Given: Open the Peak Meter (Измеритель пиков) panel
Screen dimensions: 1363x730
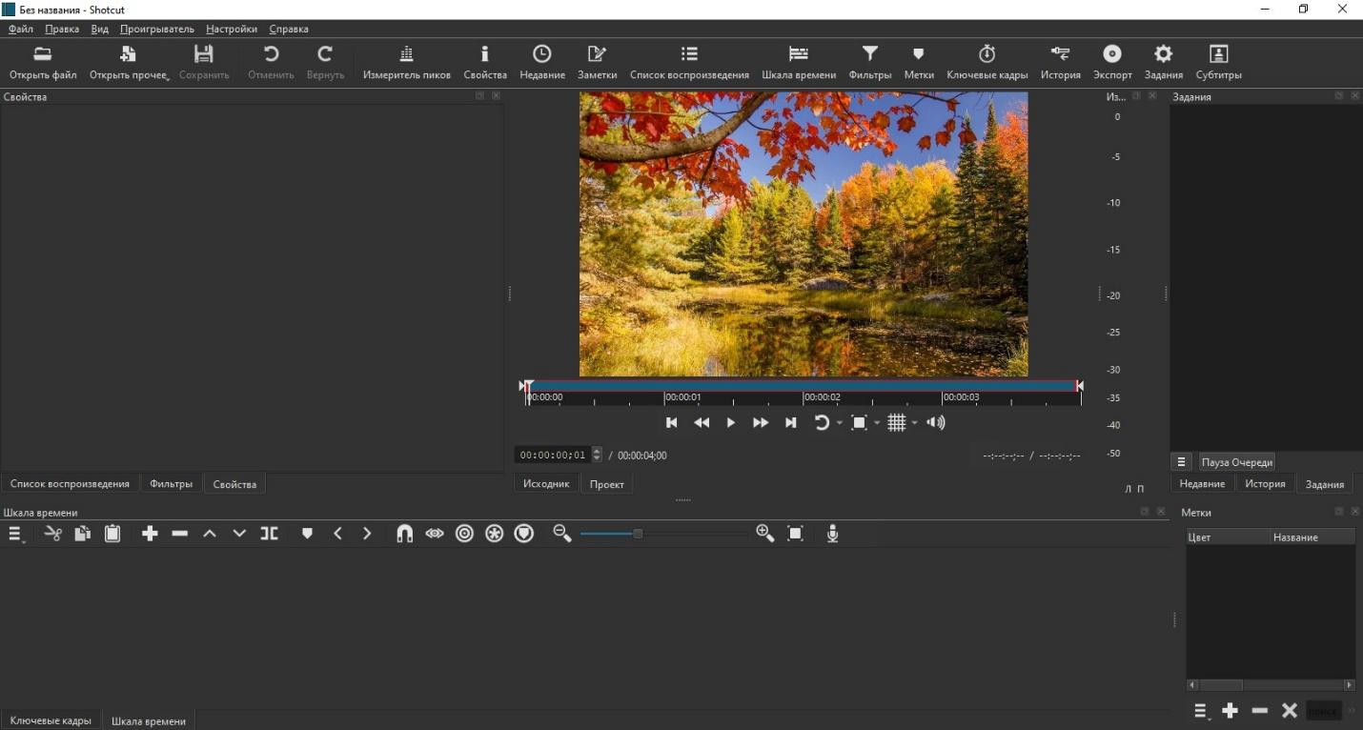Looking at the screenshot, I should click(x=406, y=62).
